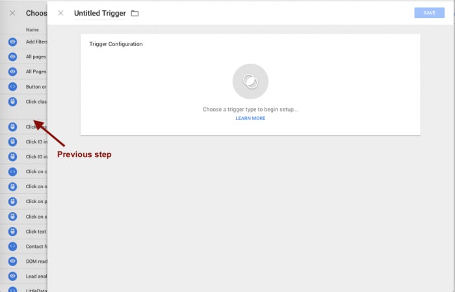Click the Trigger Configuration heading

click(x=116, y=44)
